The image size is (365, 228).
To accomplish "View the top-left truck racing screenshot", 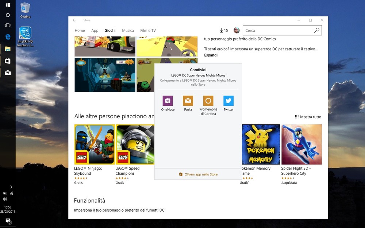I will click(105, 46).
